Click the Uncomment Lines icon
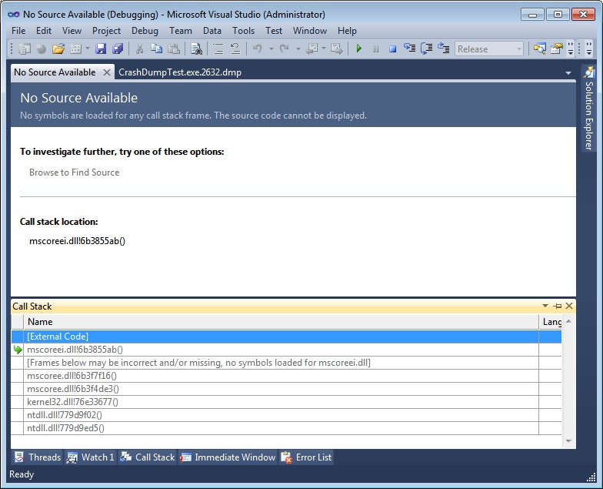Screen dimensions: 603x489 tap(235, 49)
